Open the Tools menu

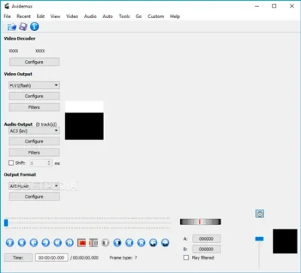tap(124, 17)
